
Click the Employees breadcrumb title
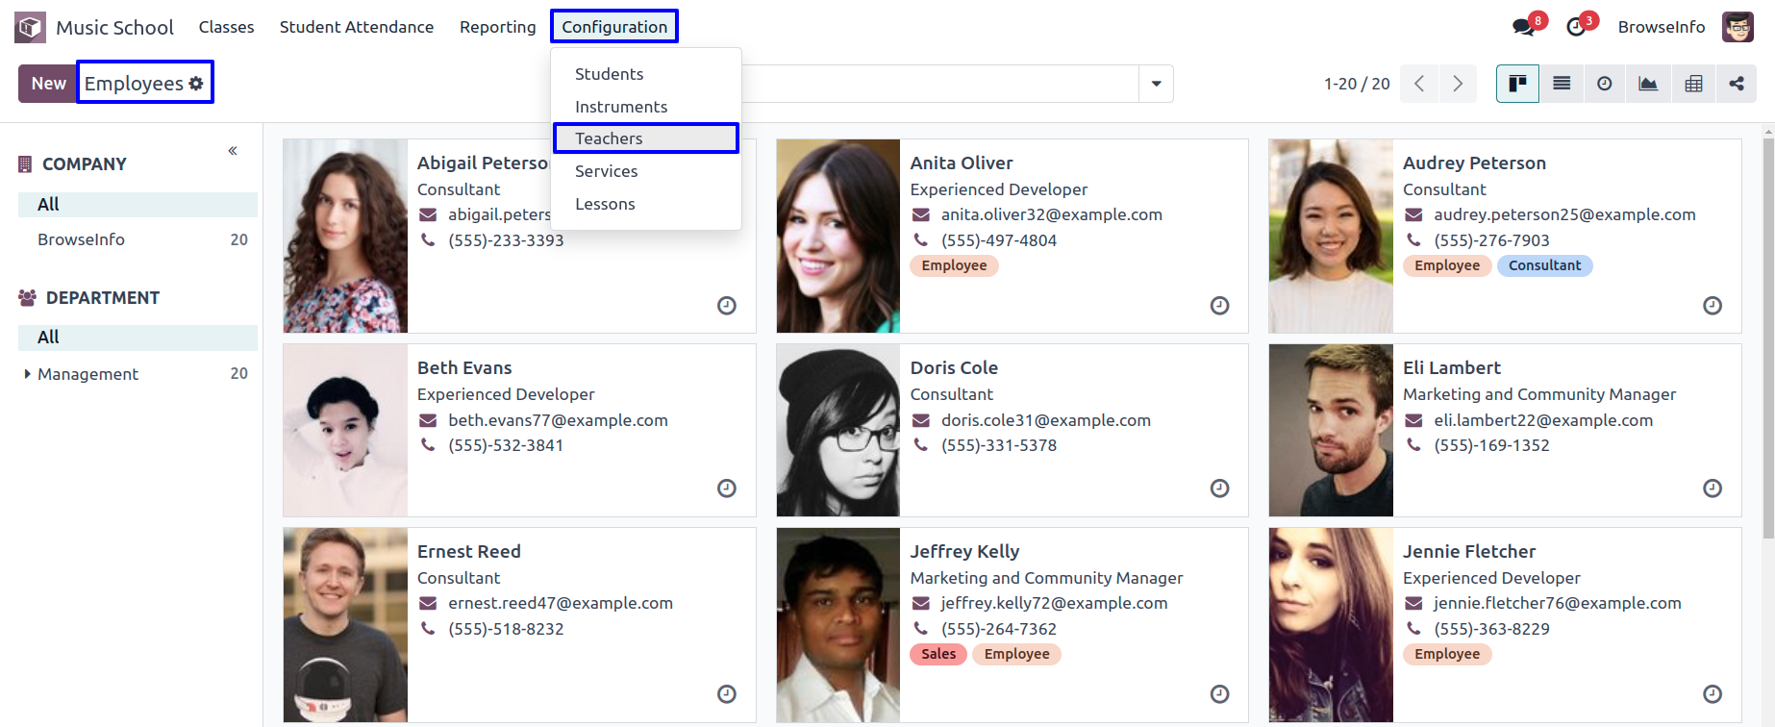(x=134, y=84)
